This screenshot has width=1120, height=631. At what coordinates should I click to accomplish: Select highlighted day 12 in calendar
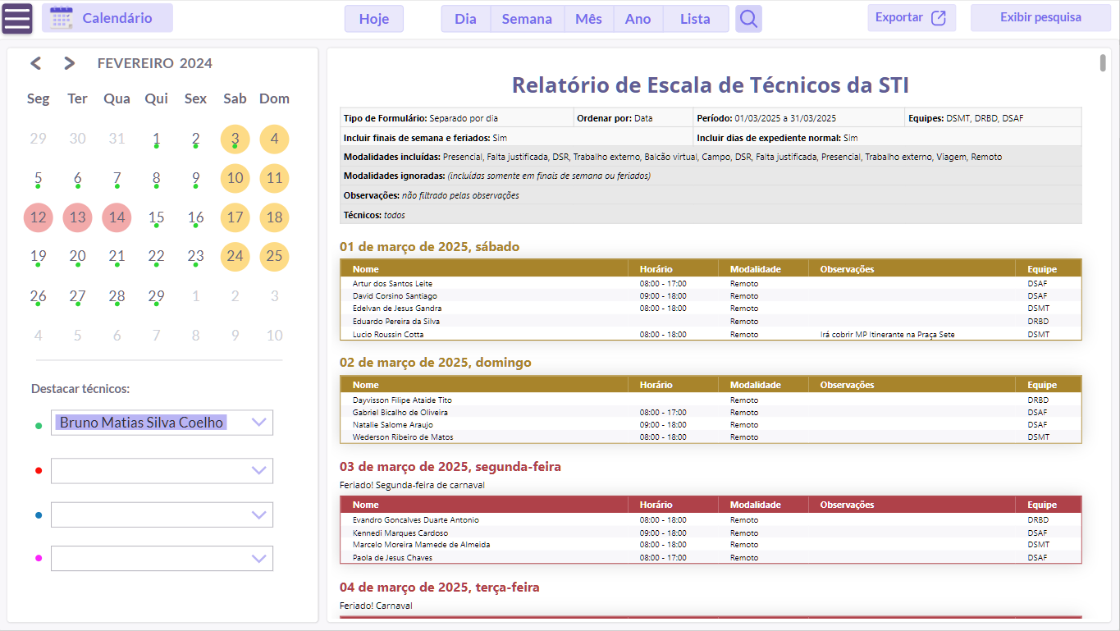coord(39,217)
